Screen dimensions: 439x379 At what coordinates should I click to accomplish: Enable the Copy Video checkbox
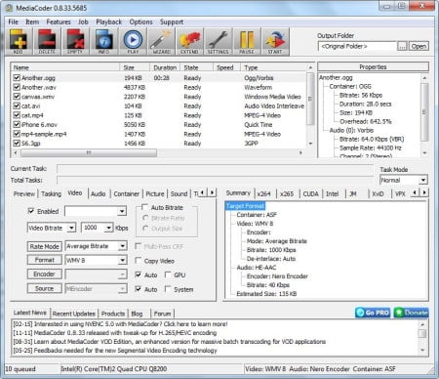pyautogui.click(x=139, y=261)
